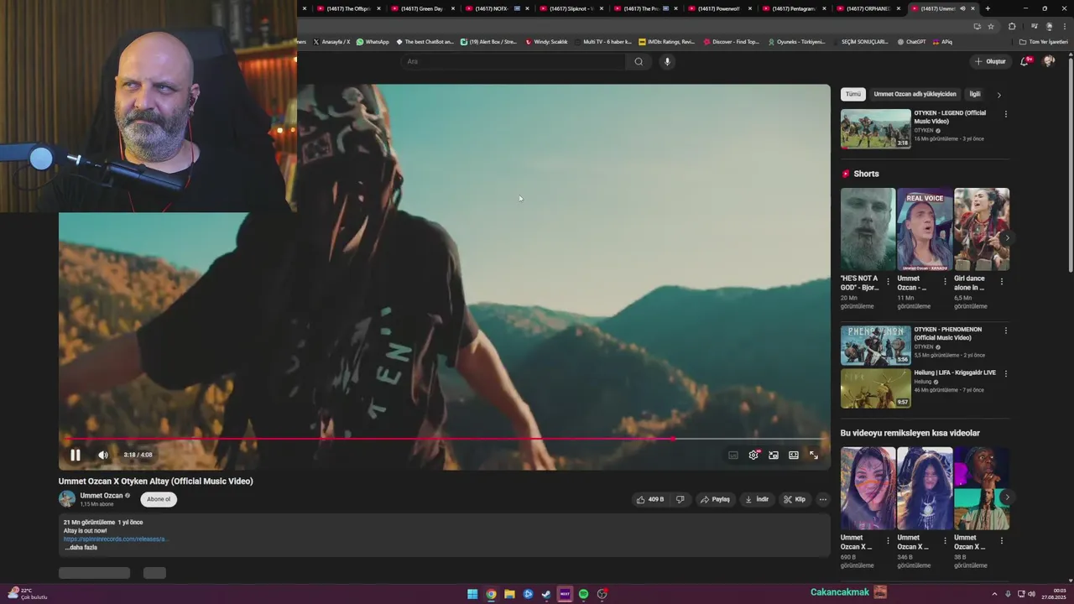Toggle subtitles button in the player
The height and width of the screenshot is (604, 1074).
(733, 455)
